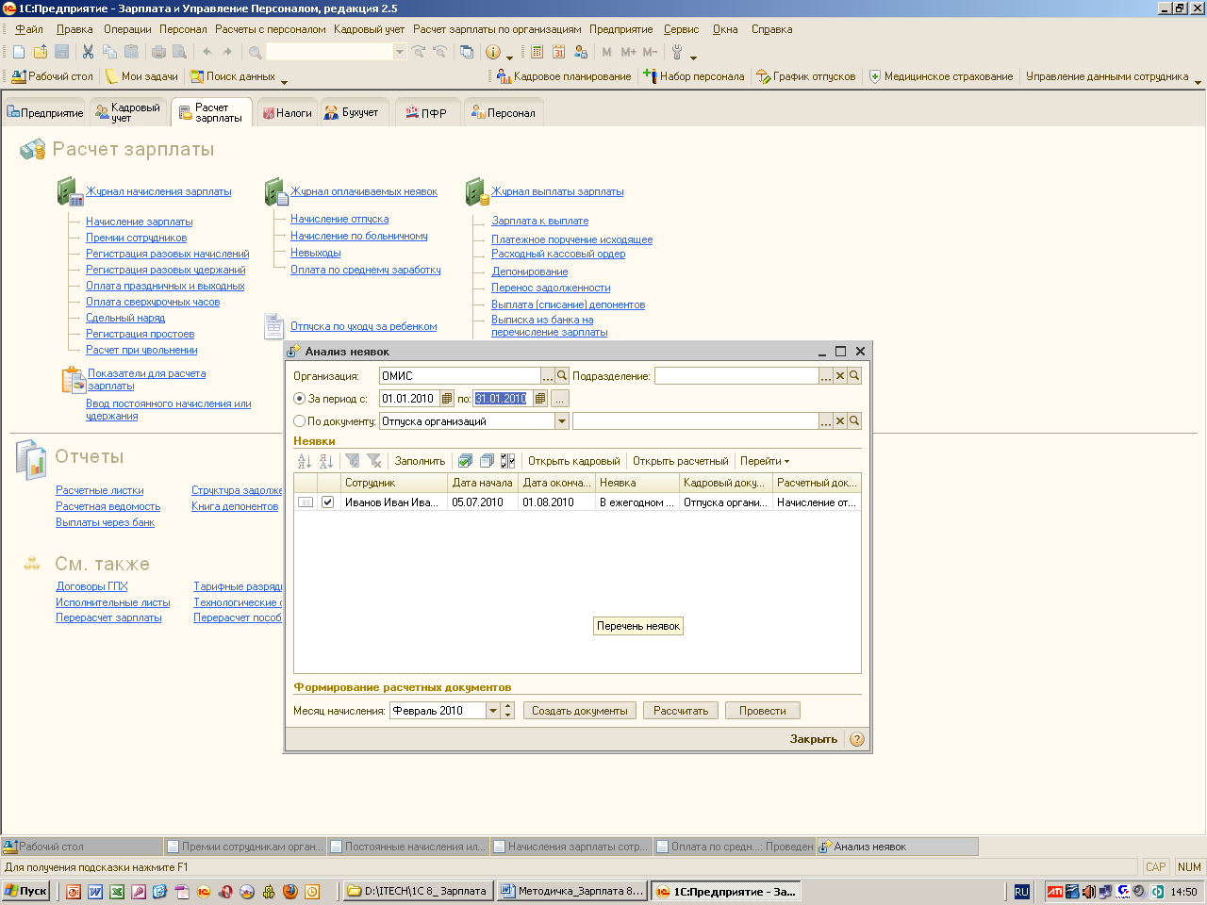Clear the Подразделение field with X icon
Screen dimensions: 1207x905
point(840,375)
